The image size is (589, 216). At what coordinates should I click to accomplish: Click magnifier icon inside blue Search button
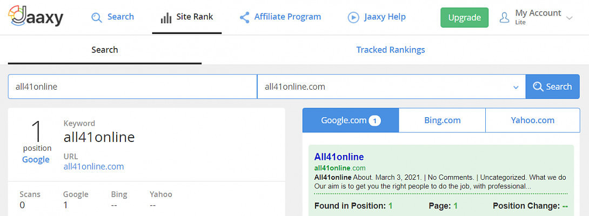(x=538, y=87)
